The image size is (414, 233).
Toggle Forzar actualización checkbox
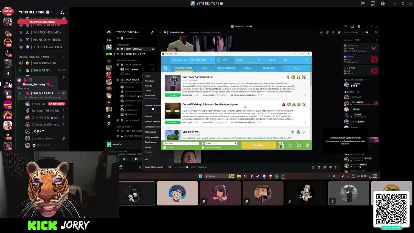pos(203,148)
